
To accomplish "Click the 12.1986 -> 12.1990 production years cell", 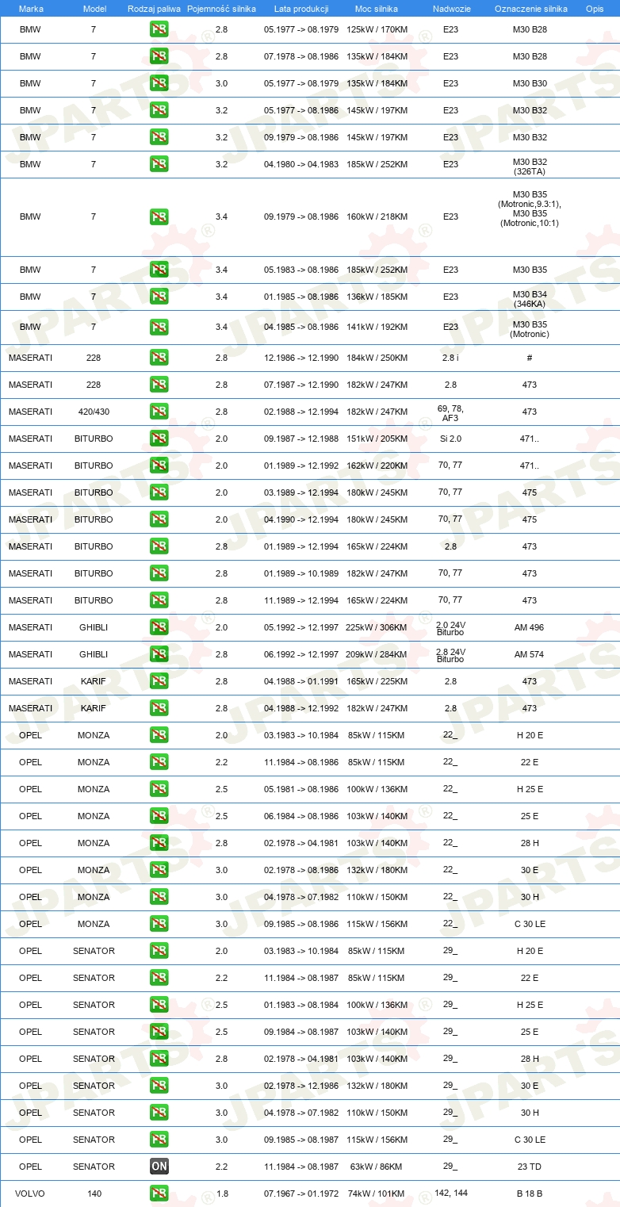I will tap(301, 358).
